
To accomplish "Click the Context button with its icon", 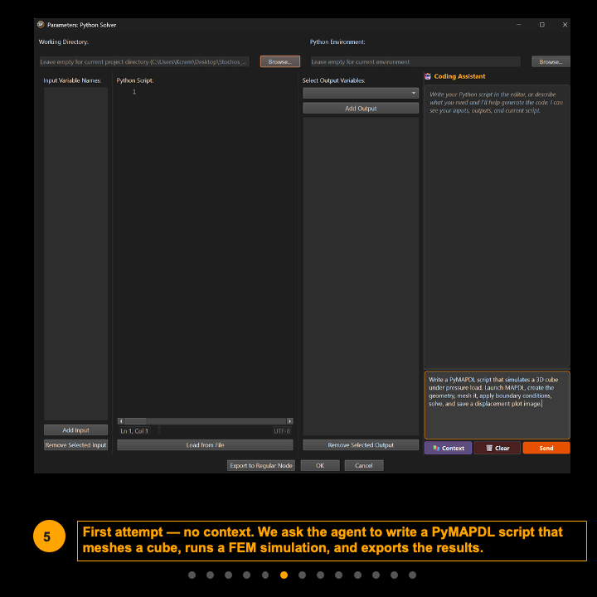I will [448, 448].
